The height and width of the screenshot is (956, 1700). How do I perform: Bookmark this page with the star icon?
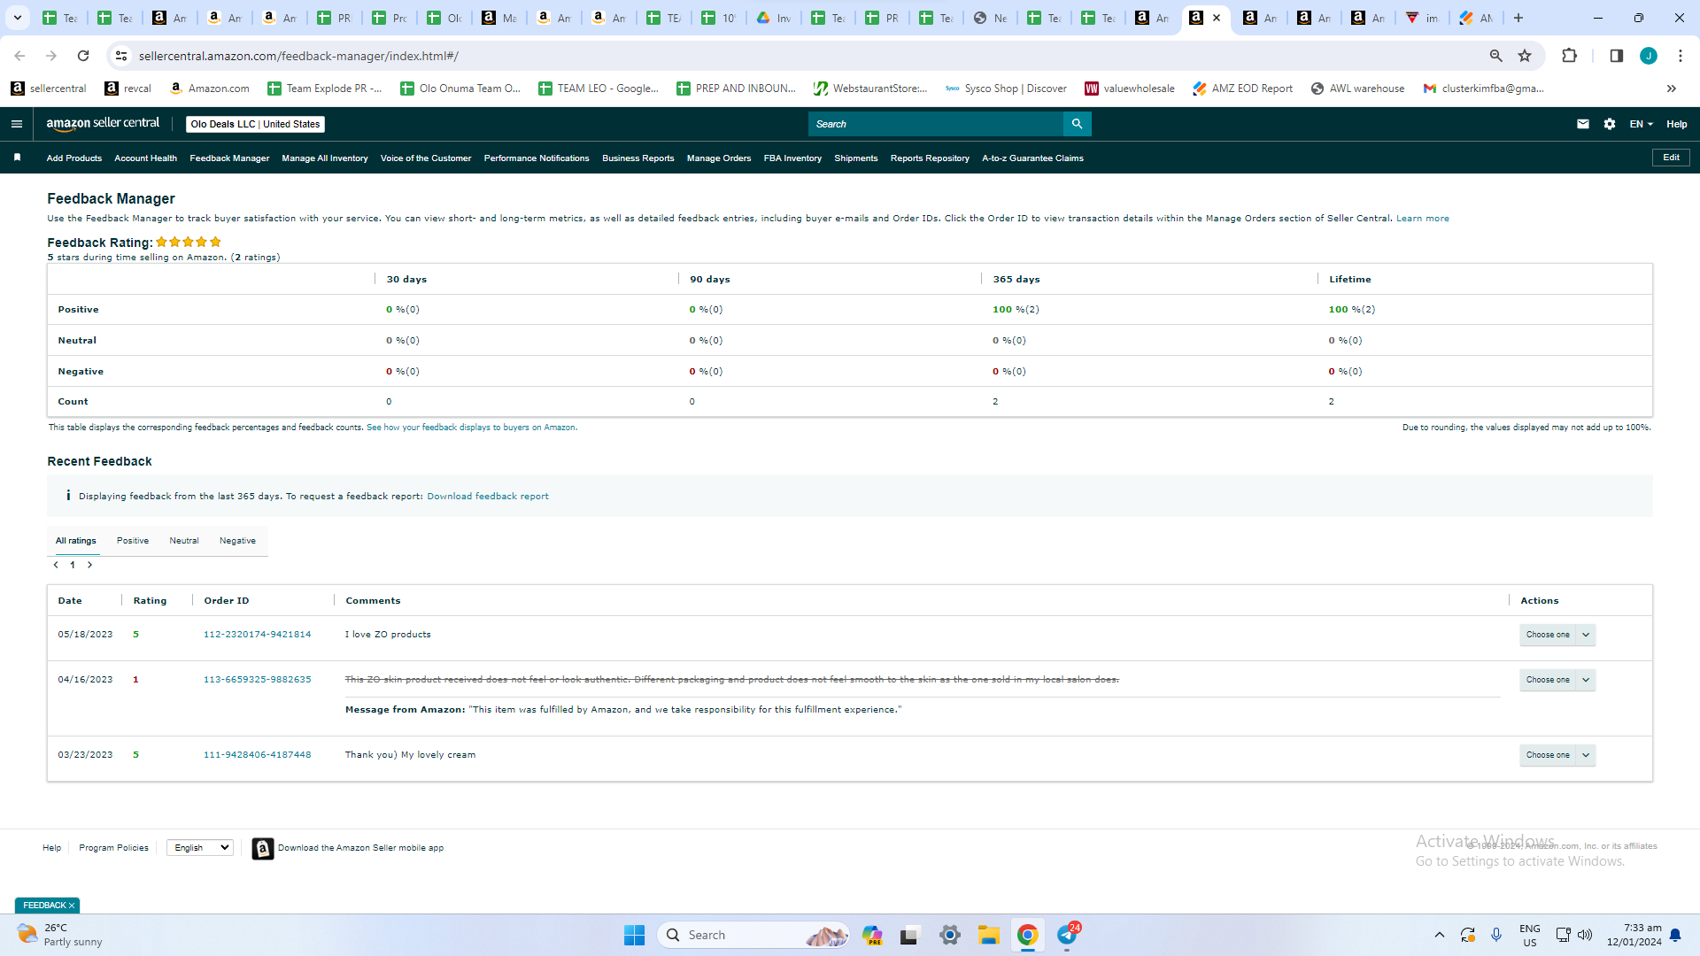point(1525,56)
